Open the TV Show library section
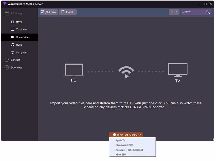The width and height of the screenshot is (216, 161). pos(19,30)
